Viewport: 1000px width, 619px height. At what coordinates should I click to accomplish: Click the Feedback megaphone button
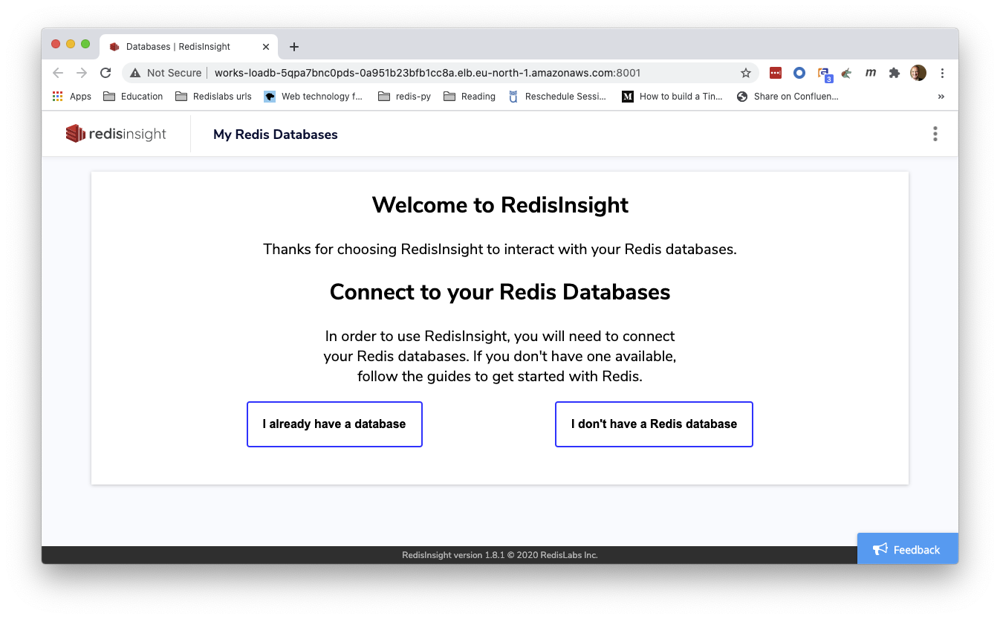click(x=907, y=549)
